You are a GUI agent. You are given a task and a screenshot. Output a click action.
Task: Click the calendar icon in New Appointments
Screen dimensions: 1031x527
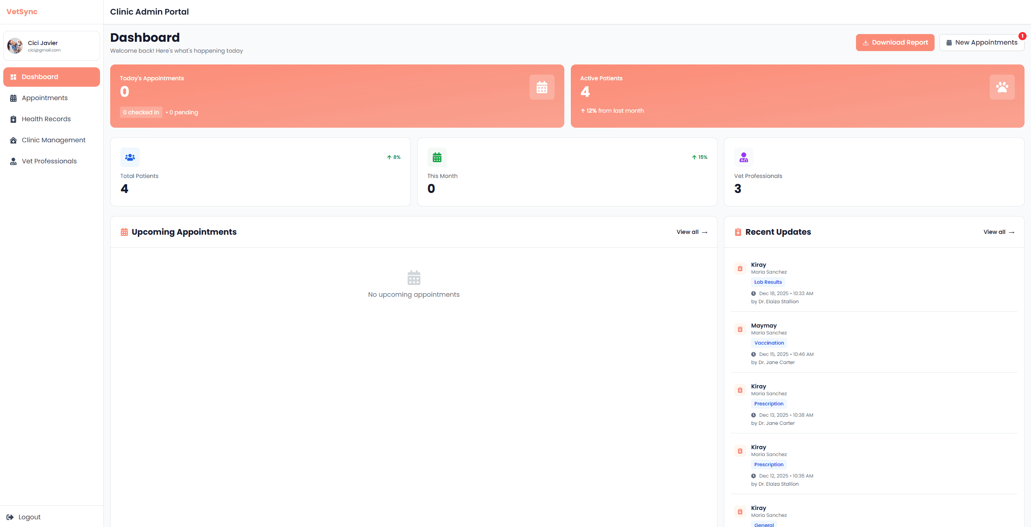coord(949,43)
